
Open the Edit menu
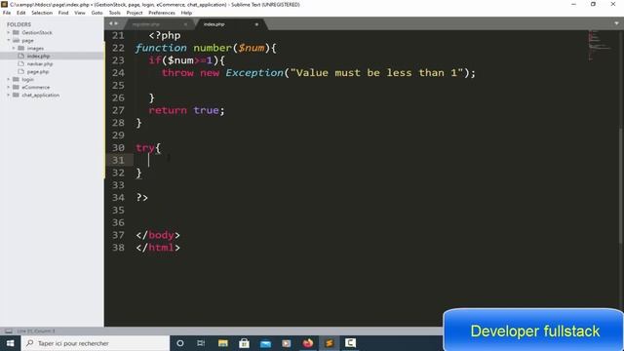21,13
